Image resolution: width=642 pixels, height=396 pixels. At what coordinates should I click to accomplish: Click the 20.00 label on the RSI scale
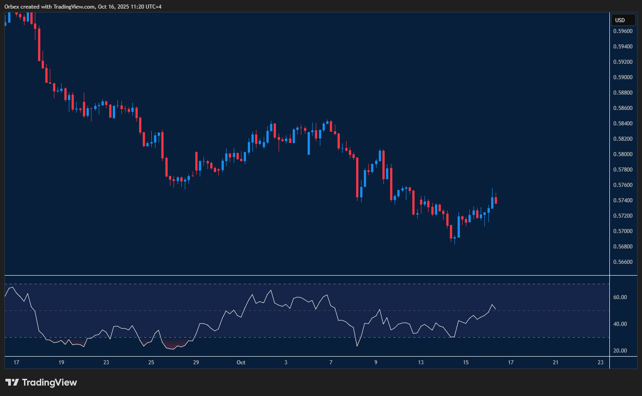pos(621,349)
